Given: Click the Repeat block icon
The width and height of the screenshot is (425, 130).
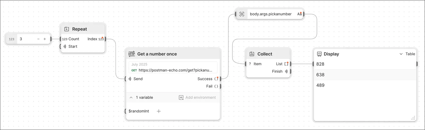Looking at the screenshot, I should [x=67, y=29].
